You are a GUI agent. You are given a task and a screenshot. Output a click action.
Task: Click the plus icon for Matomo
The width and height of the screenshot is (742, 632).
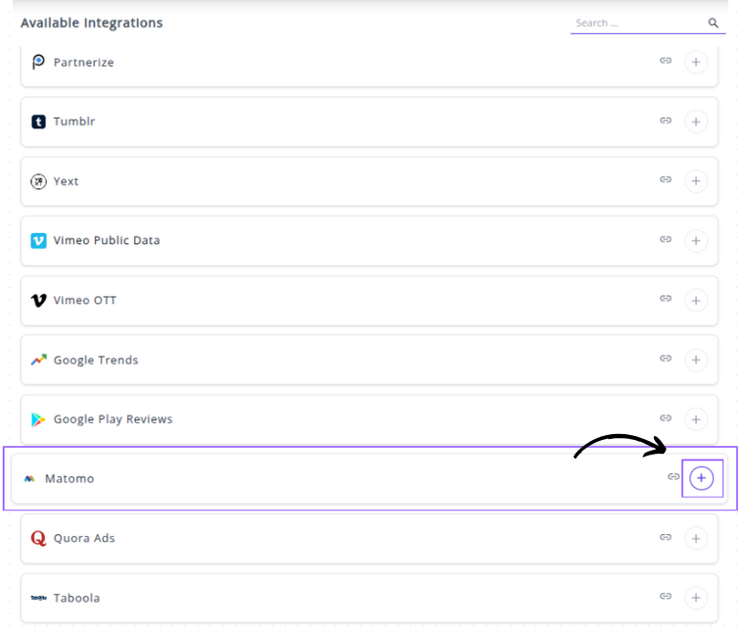[702, 478]
